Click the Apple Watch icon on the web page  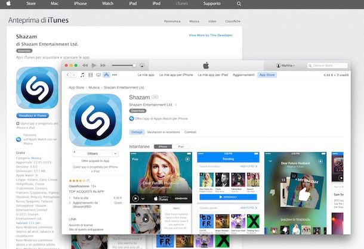[18, 139]
